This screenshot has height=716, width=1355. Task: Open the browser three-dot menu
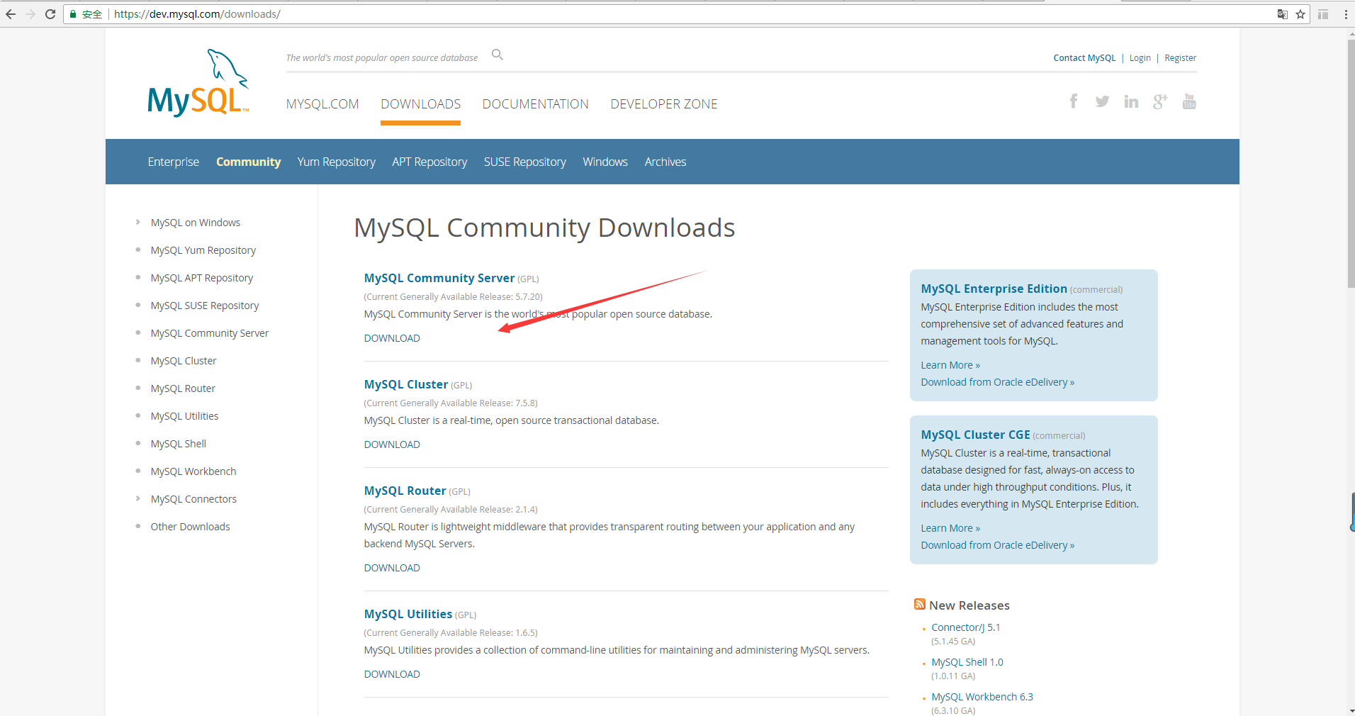pos(1346,14)
